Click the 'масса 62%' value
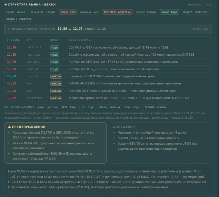This screenshot has width=219, height=197. click(200, 29)
